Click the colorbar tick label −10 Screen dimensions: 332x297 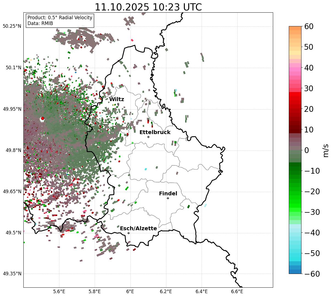[312, 171]
